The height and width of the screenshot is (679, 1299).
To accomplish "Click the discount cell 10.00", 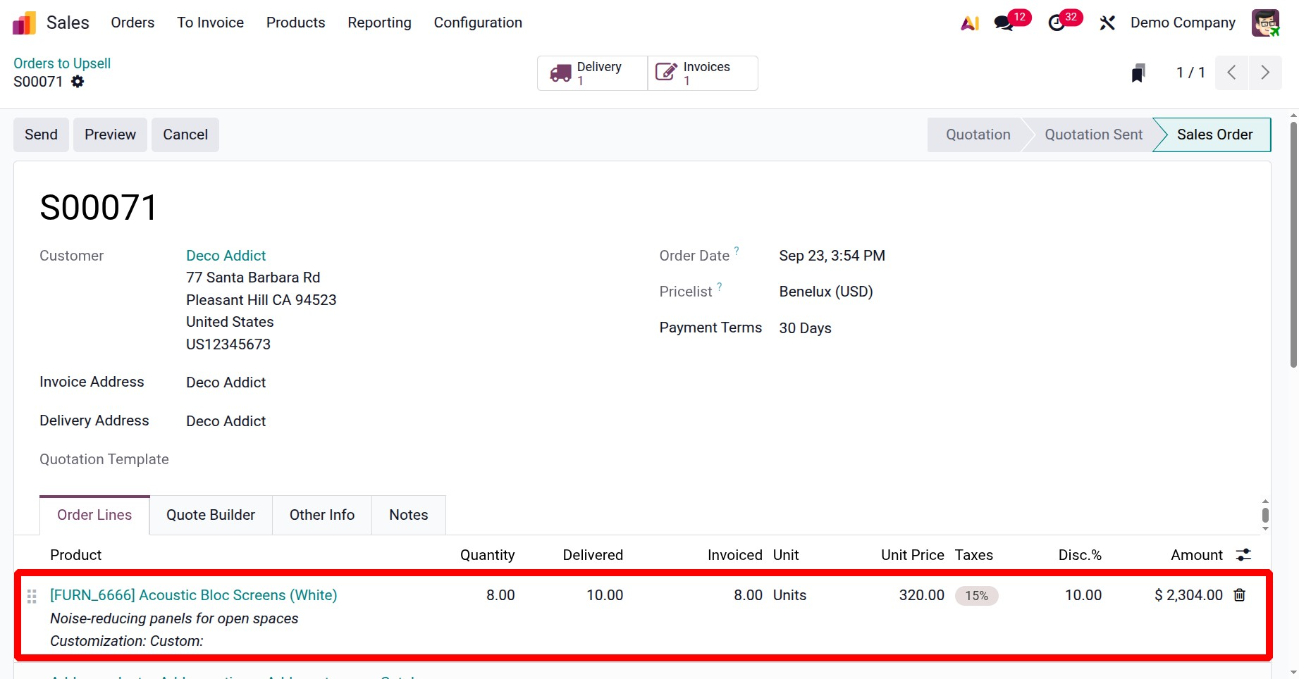I will 1083,595.
